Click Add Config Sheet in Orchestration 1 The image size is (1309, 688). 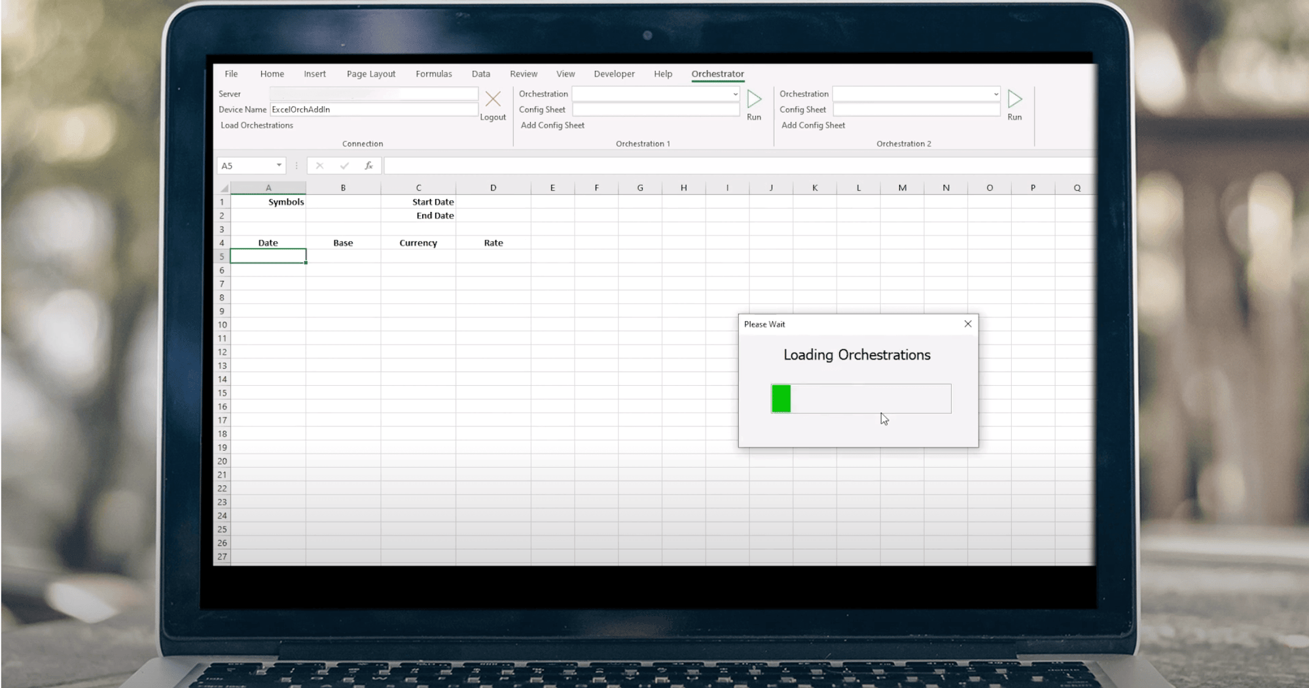pyautogui.click(x=552, y=125)
